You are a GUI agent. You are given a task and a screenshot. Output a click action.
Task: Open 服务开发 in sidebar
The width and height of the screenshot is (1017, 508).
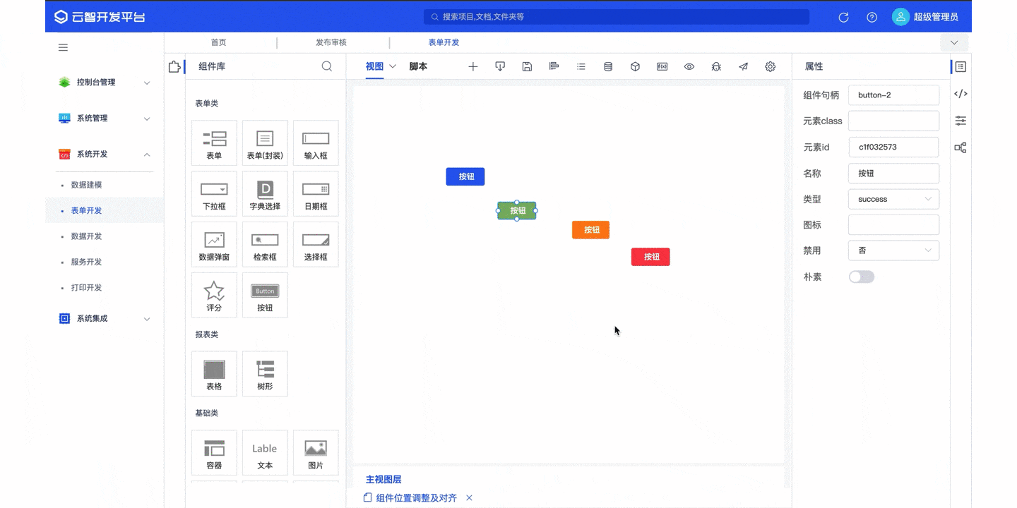coord(86,262)
